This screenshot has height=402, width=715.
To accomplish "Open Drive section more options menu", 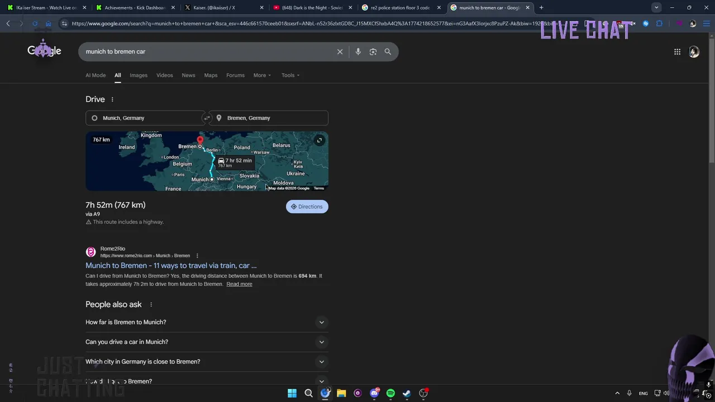I will 112,99.
